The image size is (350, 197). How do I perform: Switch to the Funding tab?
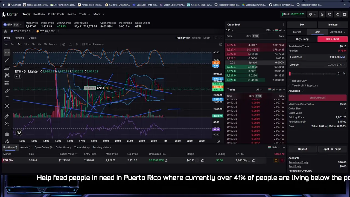19,38
